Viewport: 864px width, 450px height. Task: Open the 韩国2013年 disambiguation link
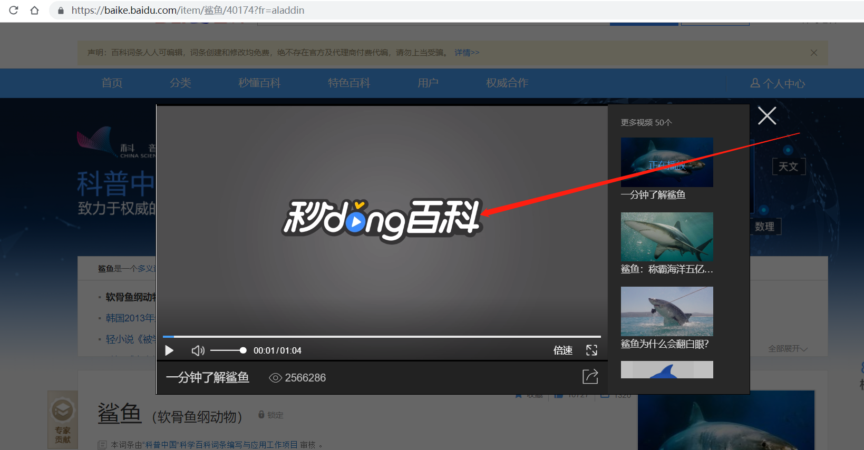coord(131,318)
